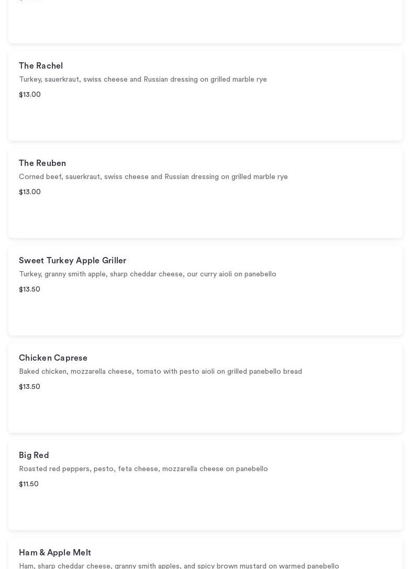411x569 pixels.
Task: Click The Reuben's corned beef description
Action: [153, 177]
